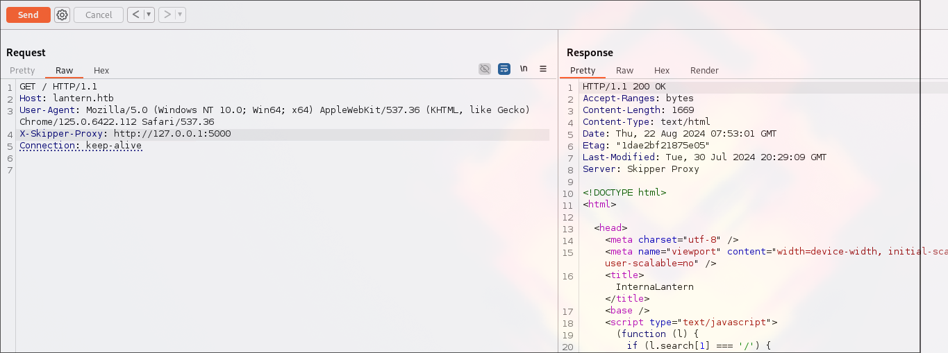Go back to previous request with left arrow

tap(135, 15)
